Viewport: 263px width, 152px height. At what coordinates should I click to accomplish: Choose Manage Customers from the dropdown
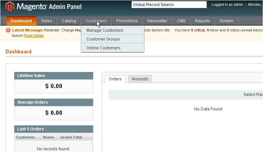tap(113, 30)
